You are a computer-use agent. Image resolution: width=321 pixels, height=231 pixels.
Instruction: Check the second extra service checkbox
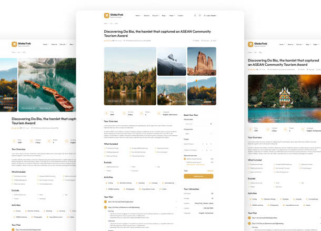[185, 162]
